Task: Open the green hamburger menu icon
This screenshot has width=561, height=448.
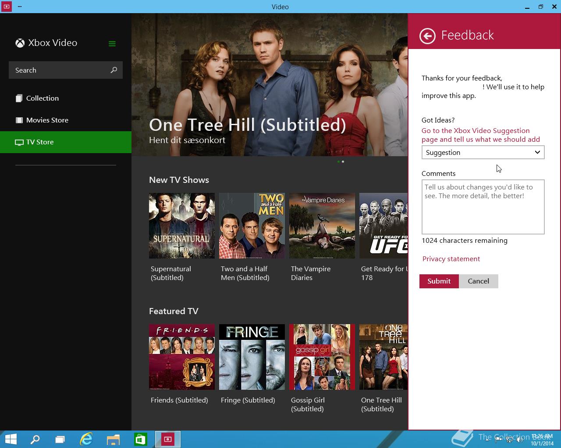Action: tap(112, 43)
